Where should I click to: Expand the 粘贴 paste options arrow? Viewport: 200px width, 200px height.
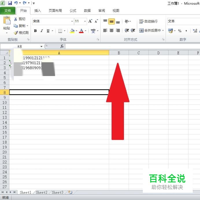tap(7, 33)
